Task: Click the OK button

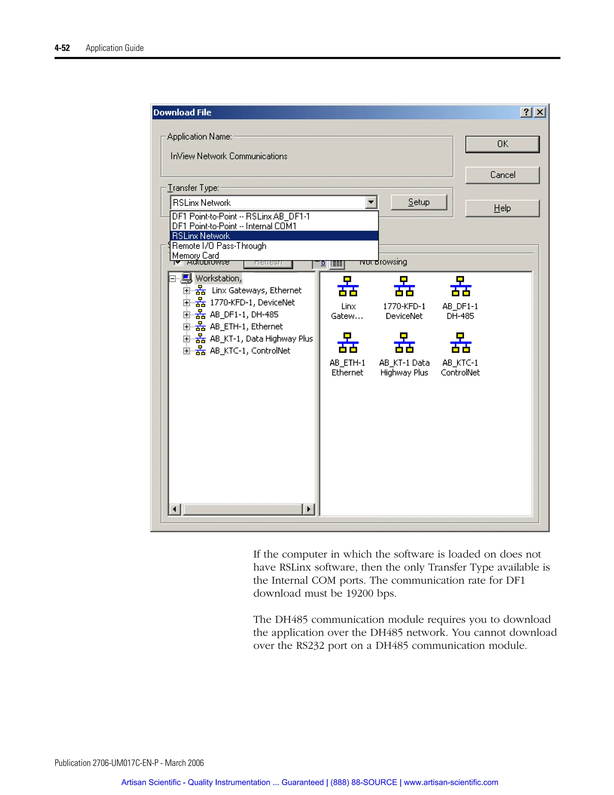Action: coord(502,144)
